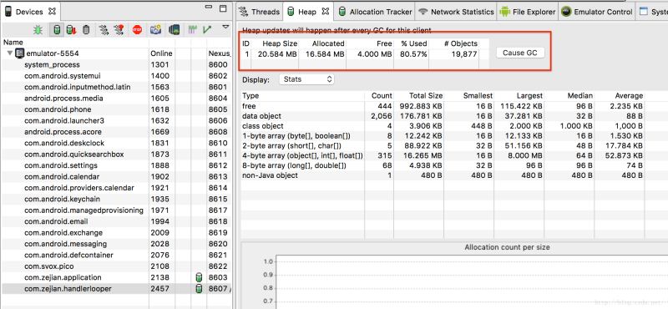Click the red Stop Process icon
Image resolution: width=668 pixels, height=309 pixels.
[137, 30]
